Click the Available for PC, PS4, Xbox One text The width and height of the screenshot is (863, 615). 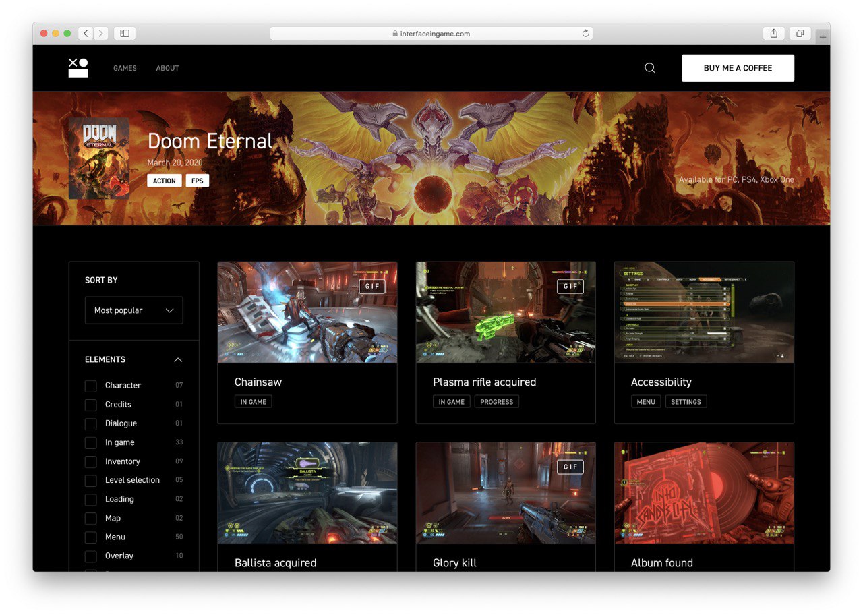(x=736, y=179)
